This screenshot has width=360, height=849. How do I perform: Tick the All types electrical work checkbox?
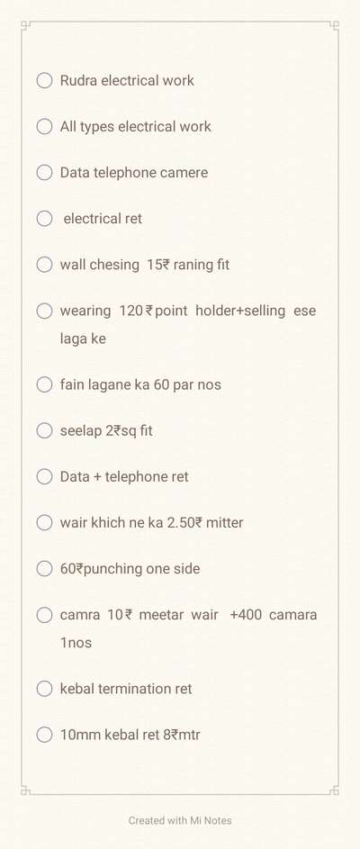tap(44, 127)
